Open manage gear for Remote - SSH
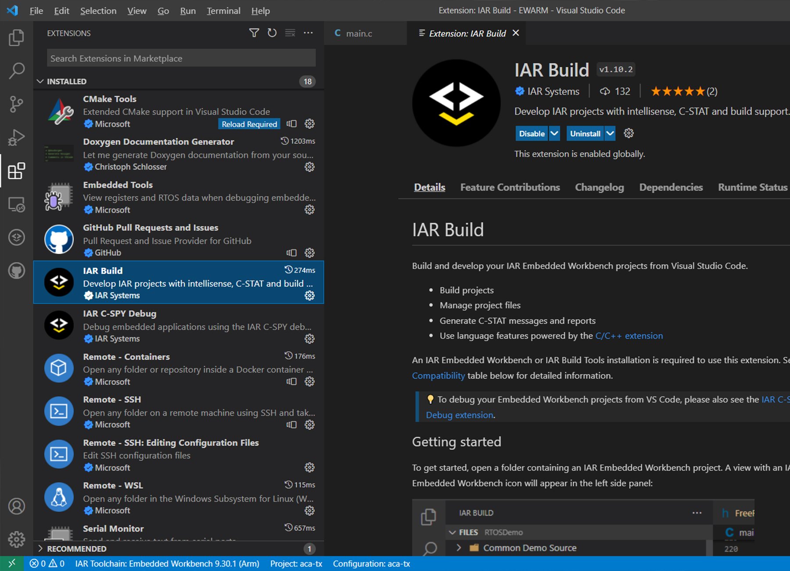 309,425
